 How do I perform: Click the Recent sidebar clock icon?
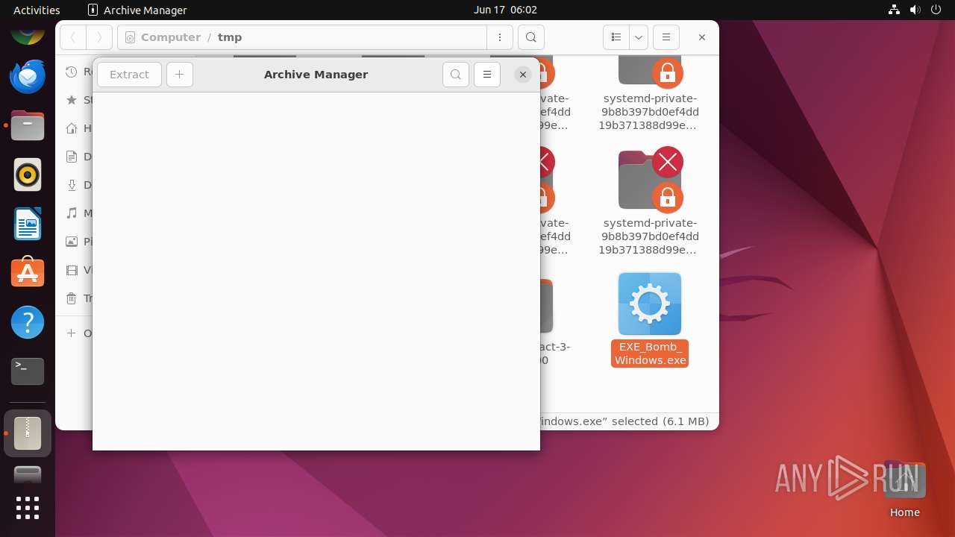pyautogui.click(x=72, y=72)
